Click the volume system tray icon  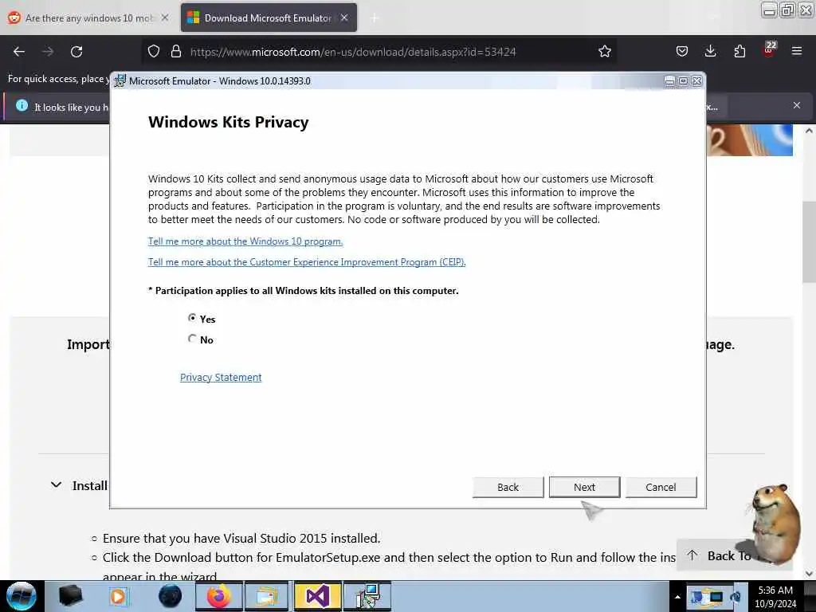point(736,597)
